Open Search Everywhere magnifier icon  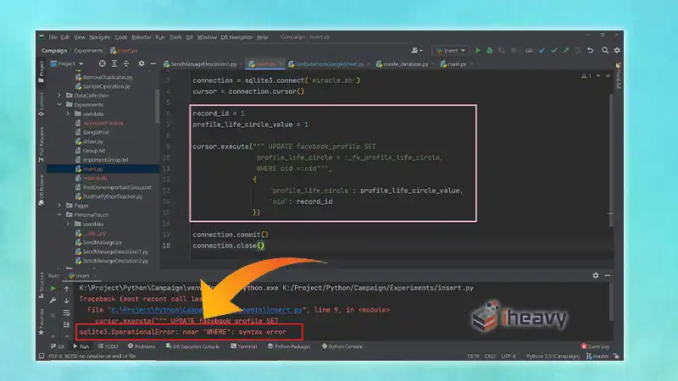point(605,51)
